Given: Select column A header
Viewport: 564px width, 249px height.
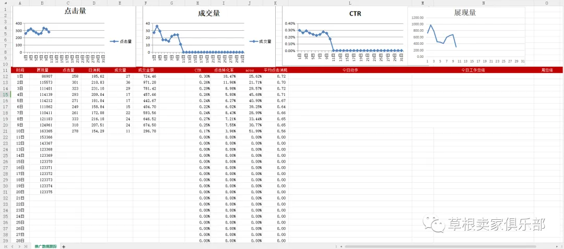Looking at the screenshot, I should tap(20, 3).
